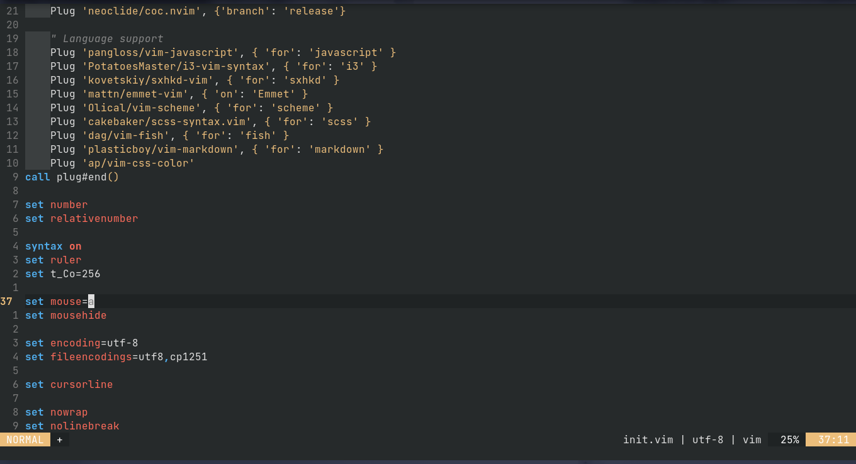
Task: Click the modified '+' flag in statusline
Action: point(60,439)
